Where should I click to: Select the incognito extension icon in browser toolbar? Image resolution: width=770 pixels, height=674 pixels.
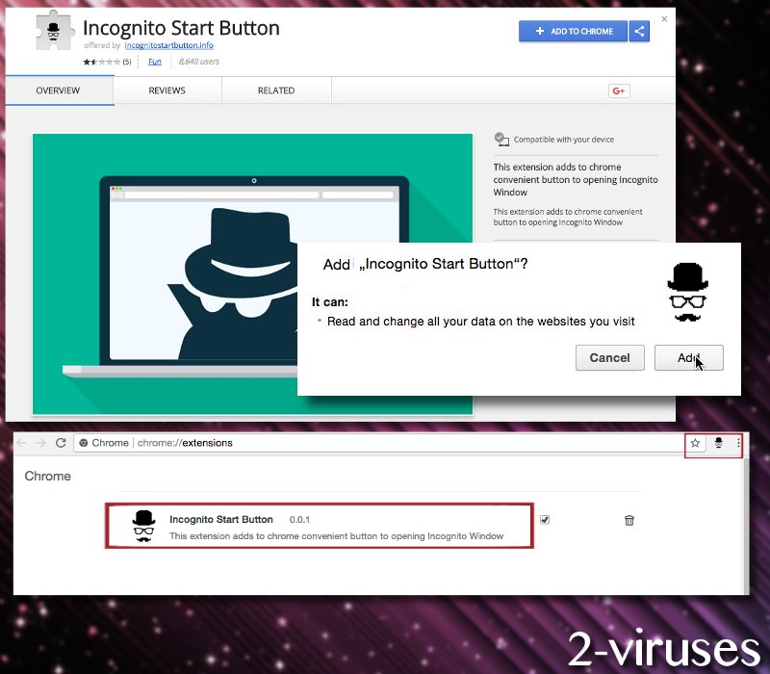[x=718, y=443]
